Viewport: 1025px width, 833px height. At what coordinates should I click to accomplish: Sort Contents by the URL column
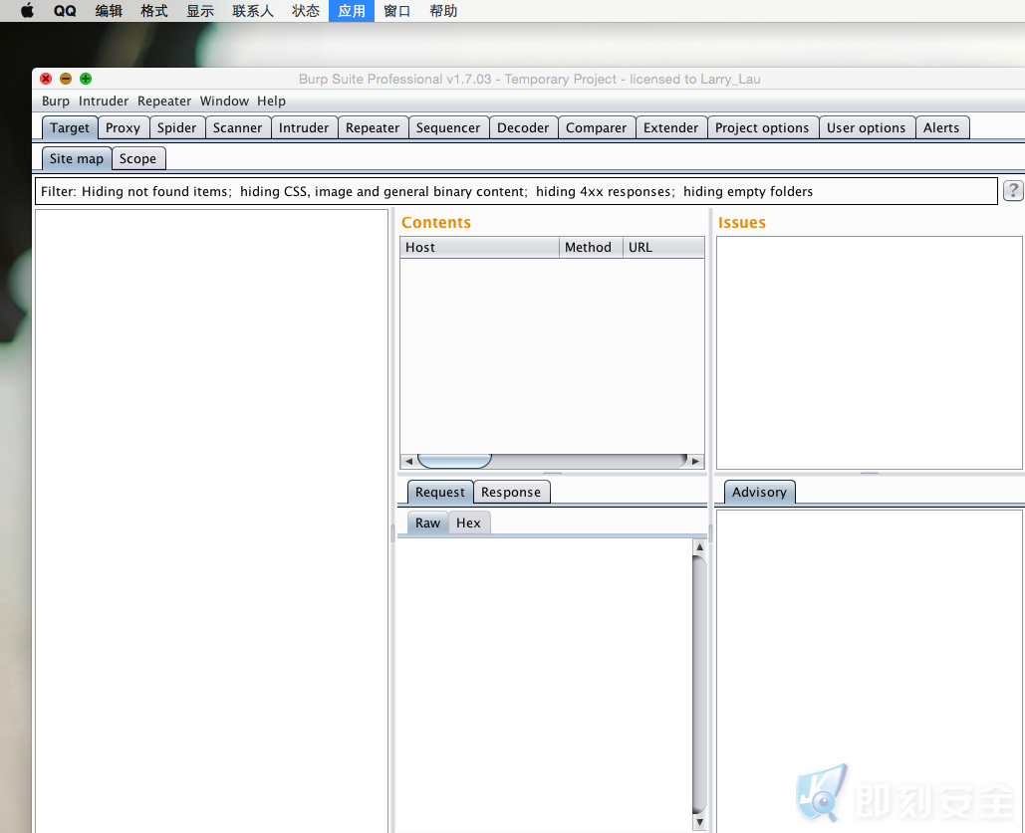point(662,247)
